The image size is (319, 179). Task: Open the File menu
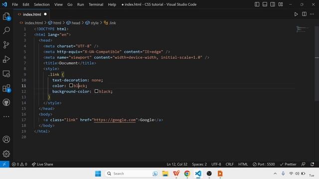(15, 4)
